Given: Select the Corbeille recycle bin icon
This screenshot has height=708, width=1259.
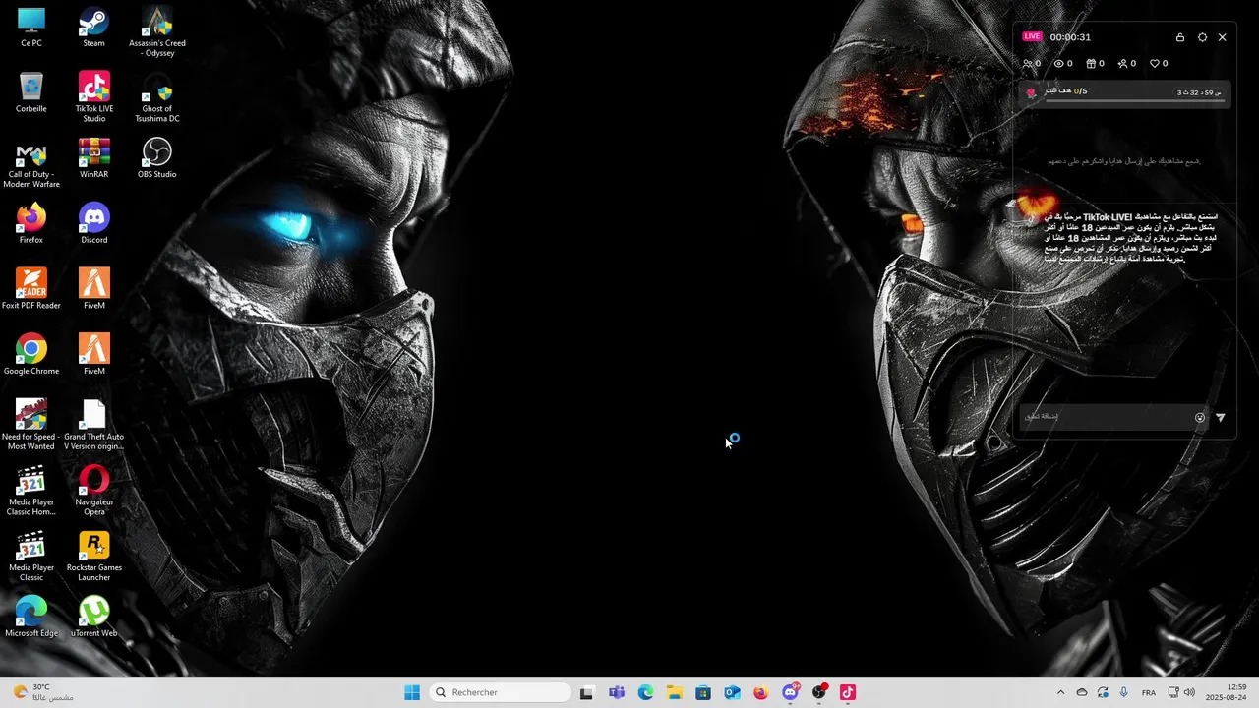Looking at the screenshot, I should point(31,92).
